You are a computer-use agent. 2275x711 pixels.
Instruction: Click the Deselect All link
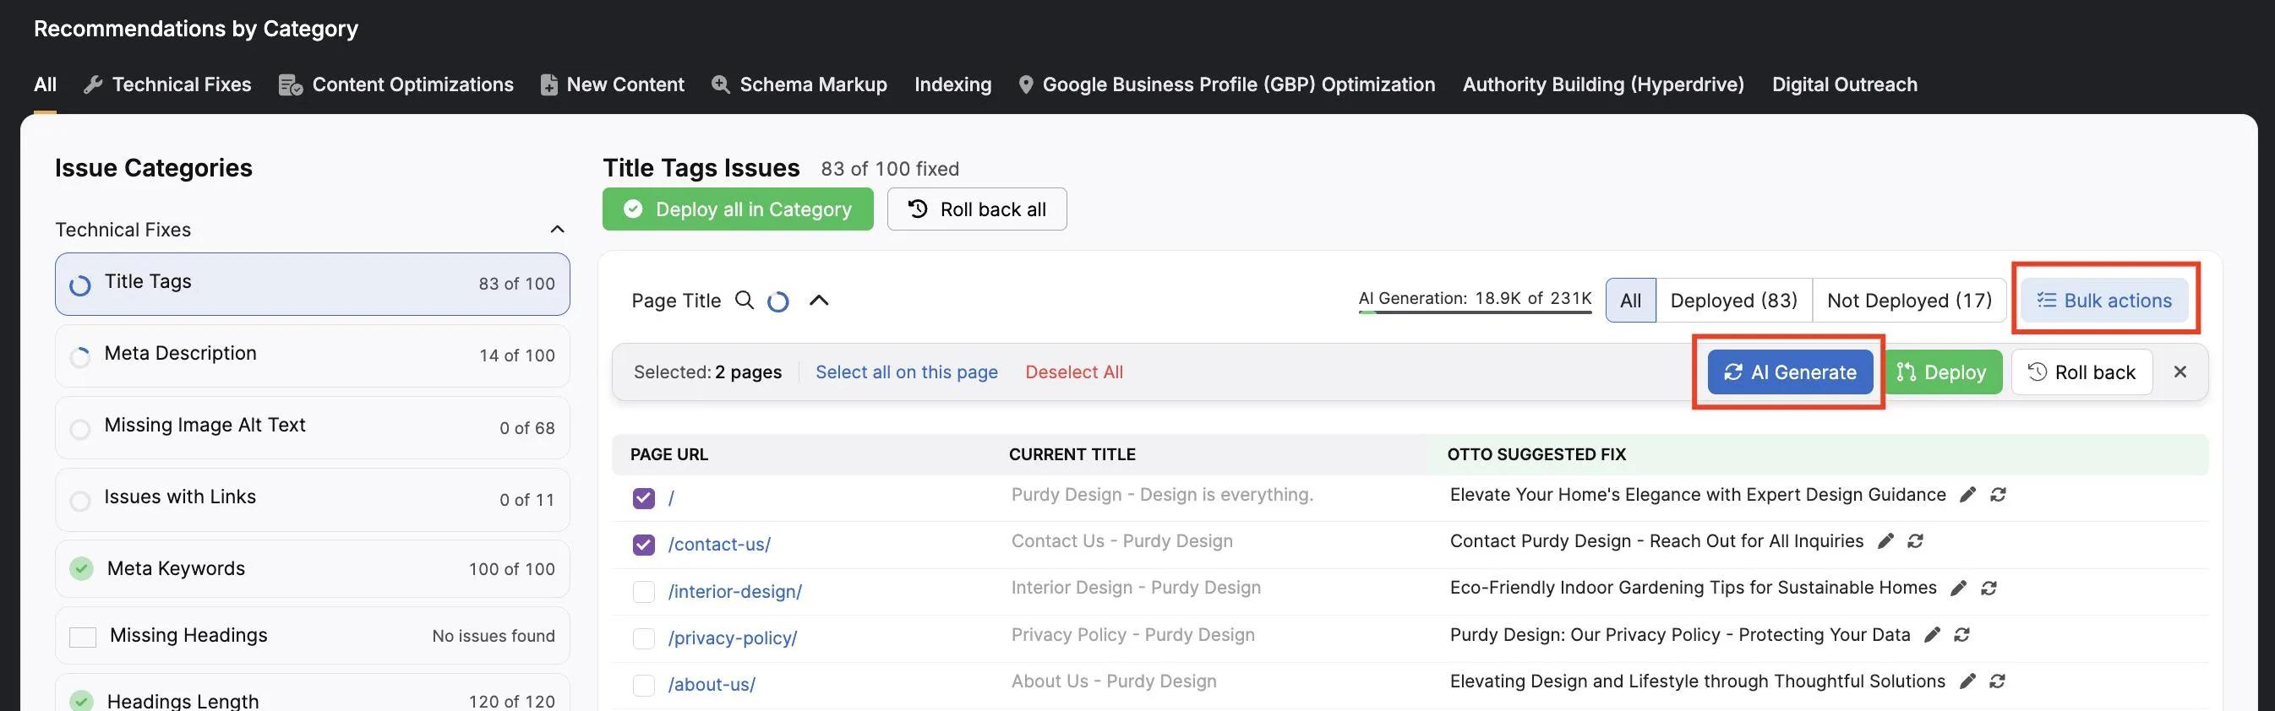[x=1074, y=372]
